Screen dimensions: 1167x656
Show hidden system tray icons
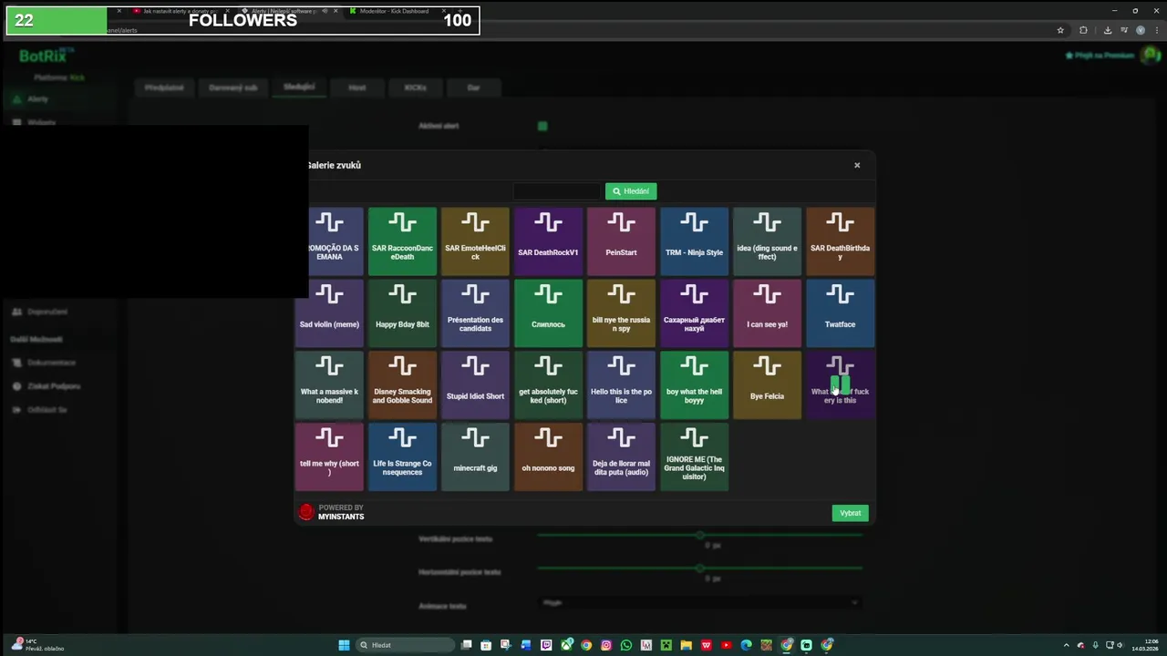click(x=1067, y=645)
